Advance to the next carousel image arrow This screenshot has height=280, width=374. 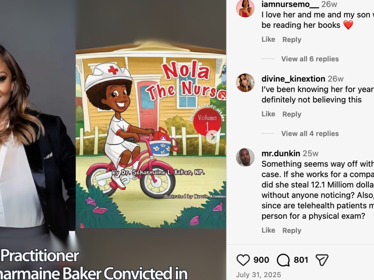click(x=213, y=137)
